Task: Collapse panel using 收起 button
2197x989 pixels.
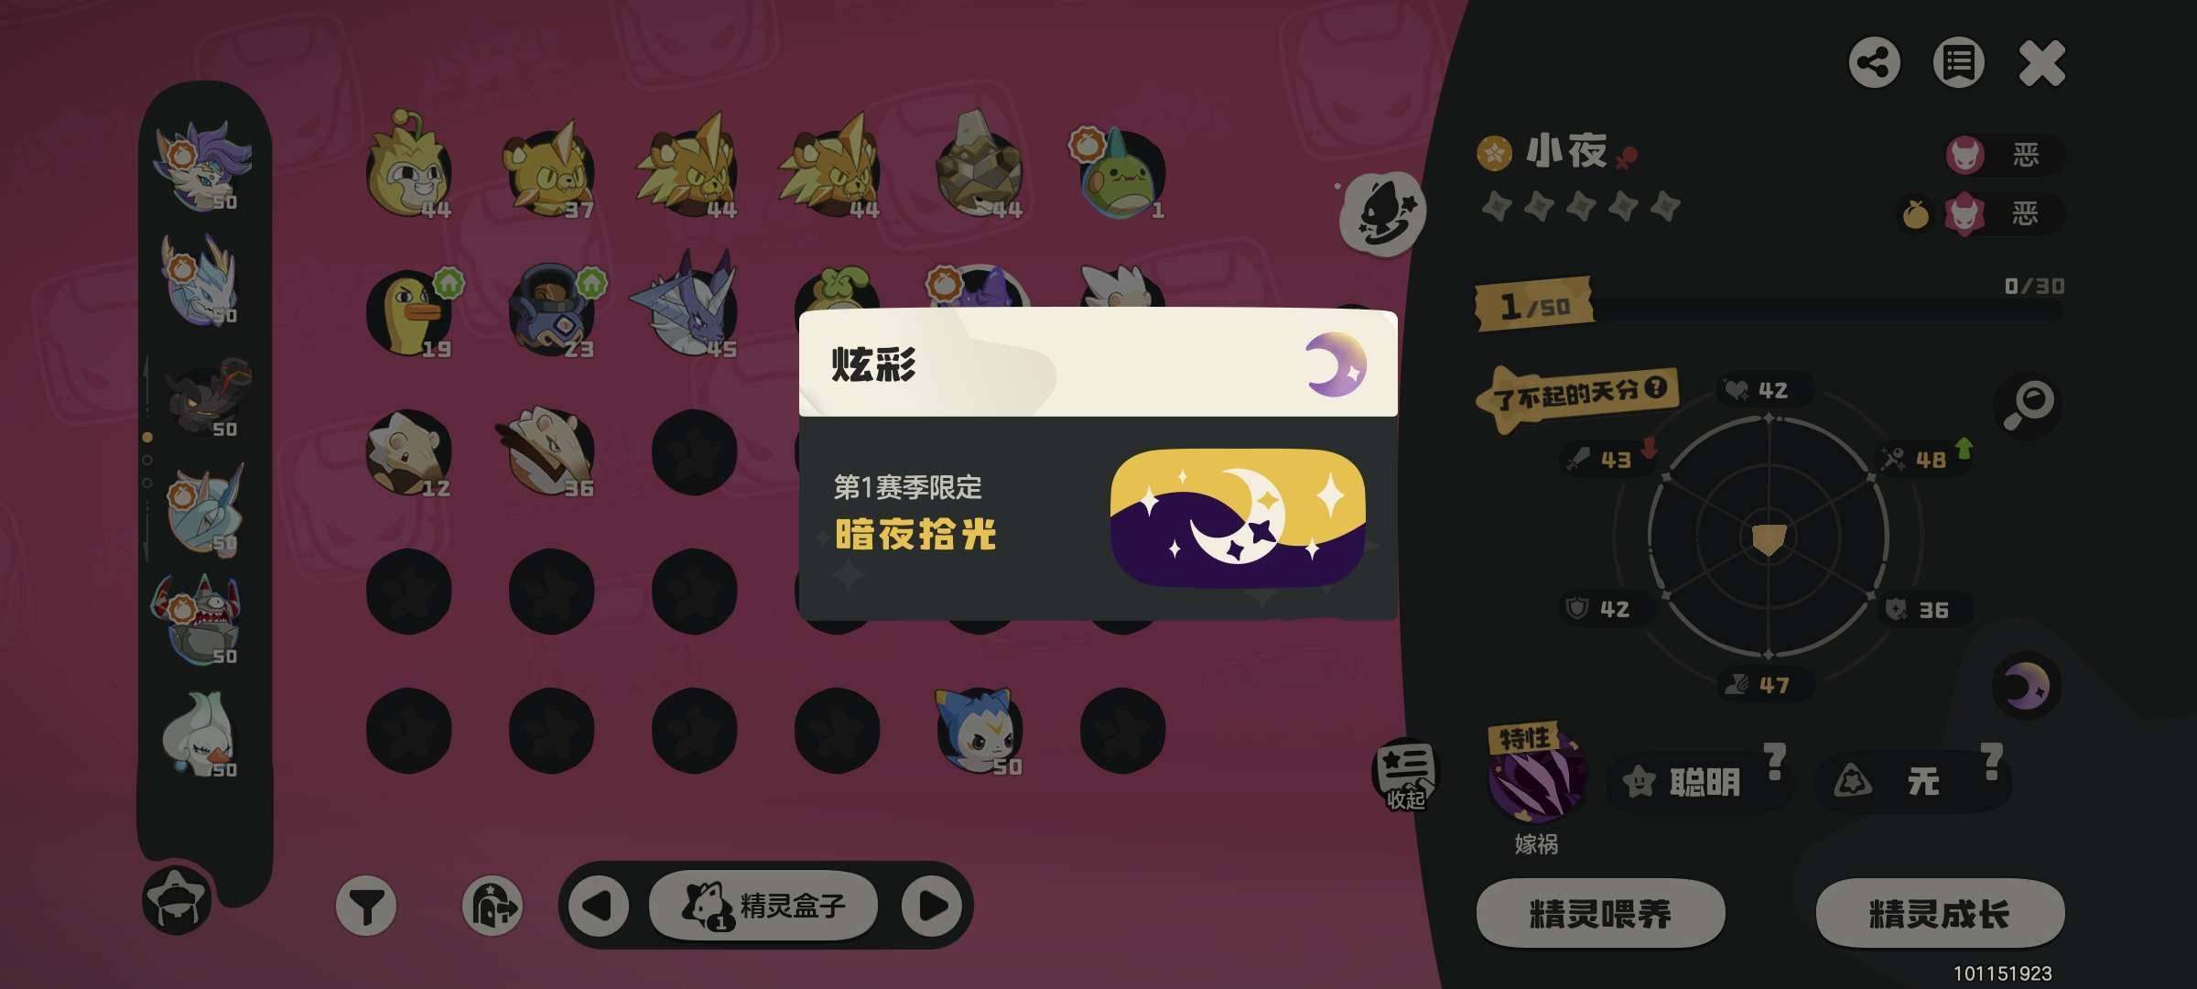Action: [1405, 775]
